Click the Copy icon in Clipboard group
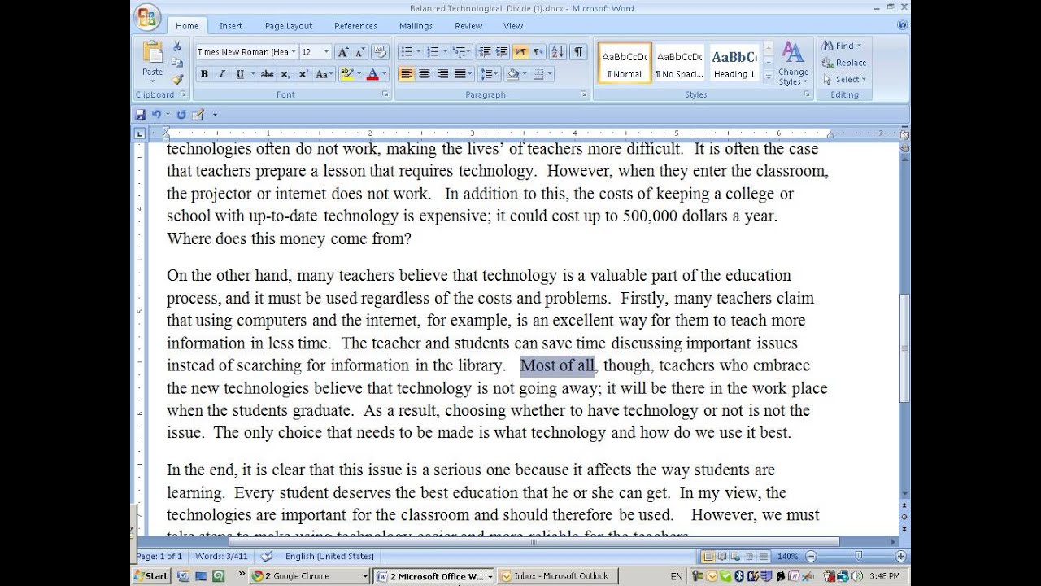Image resolution: width=1041 pixels, height=586 pixels. [x=177, y=63]
